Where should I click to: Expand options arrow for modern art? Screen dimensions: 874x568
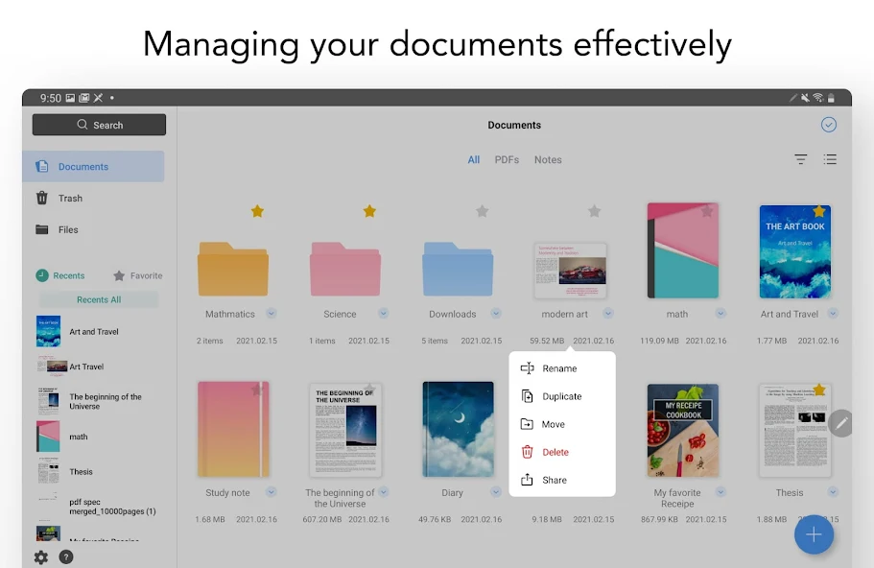point(608,314)
